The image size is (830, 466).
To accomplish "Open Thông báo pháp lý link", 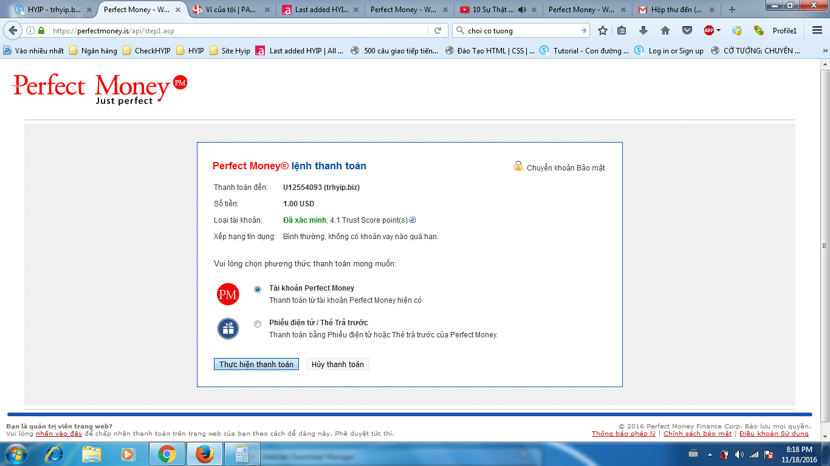I will 623,433.
